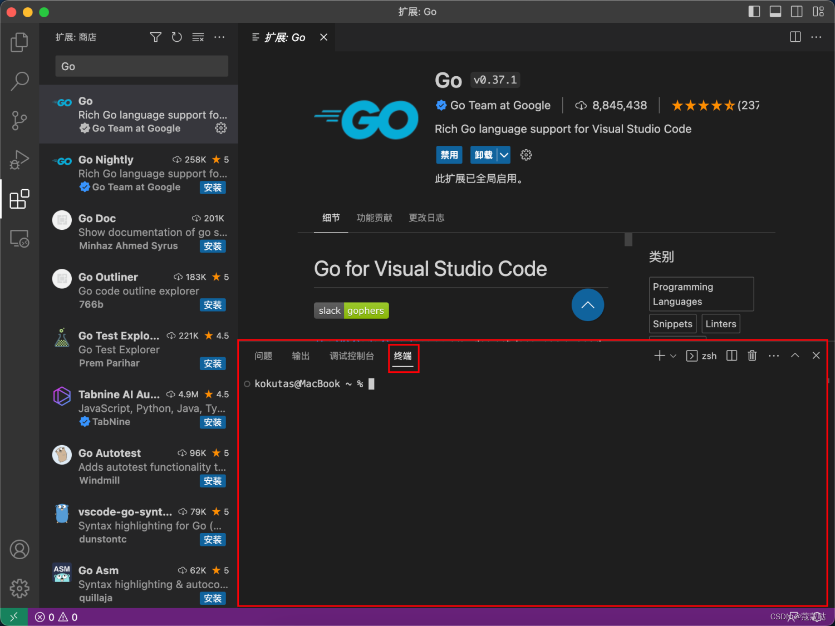Open extensions view more actions menu

click(219, 37)
